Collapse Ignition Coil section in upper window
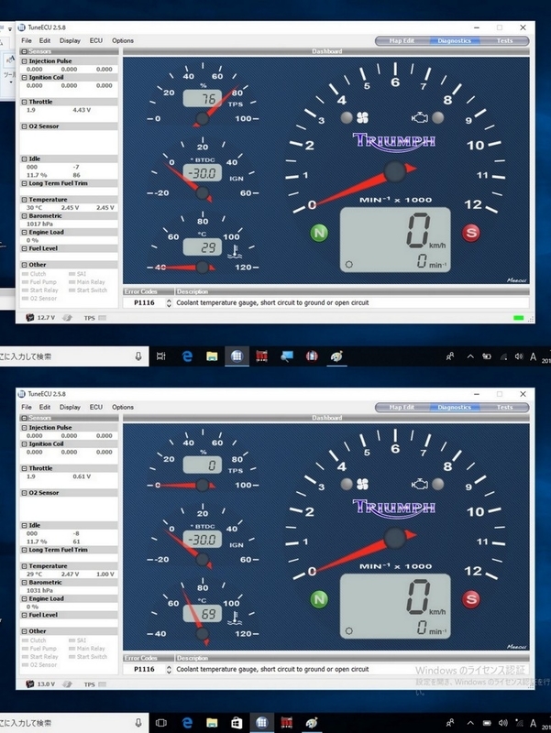This screenshot has width=551, height=733. coord(25,78)
